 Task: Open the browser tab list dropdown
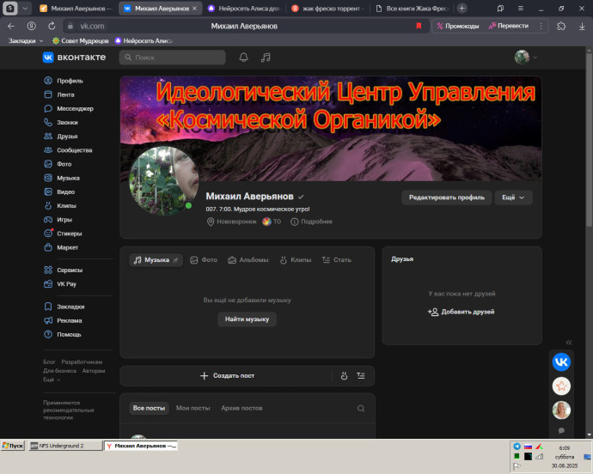(x=25, y=9)
